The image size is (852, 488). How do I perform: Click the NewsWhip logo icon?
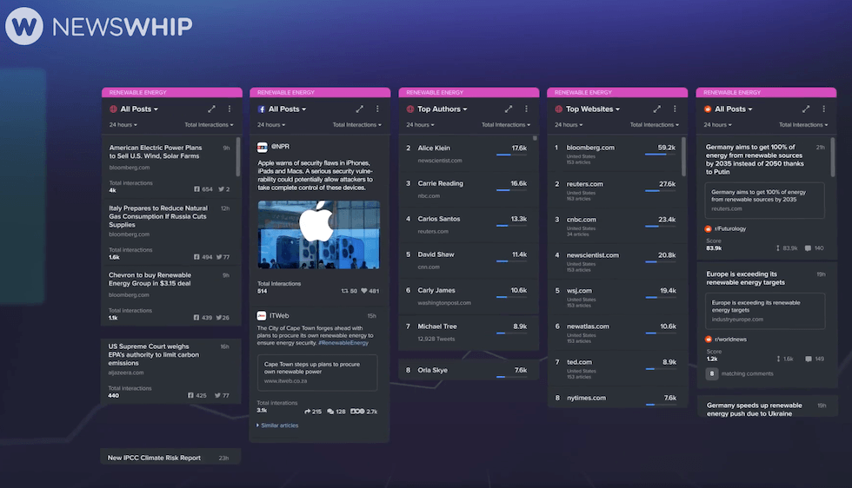(x=24, y=26)
